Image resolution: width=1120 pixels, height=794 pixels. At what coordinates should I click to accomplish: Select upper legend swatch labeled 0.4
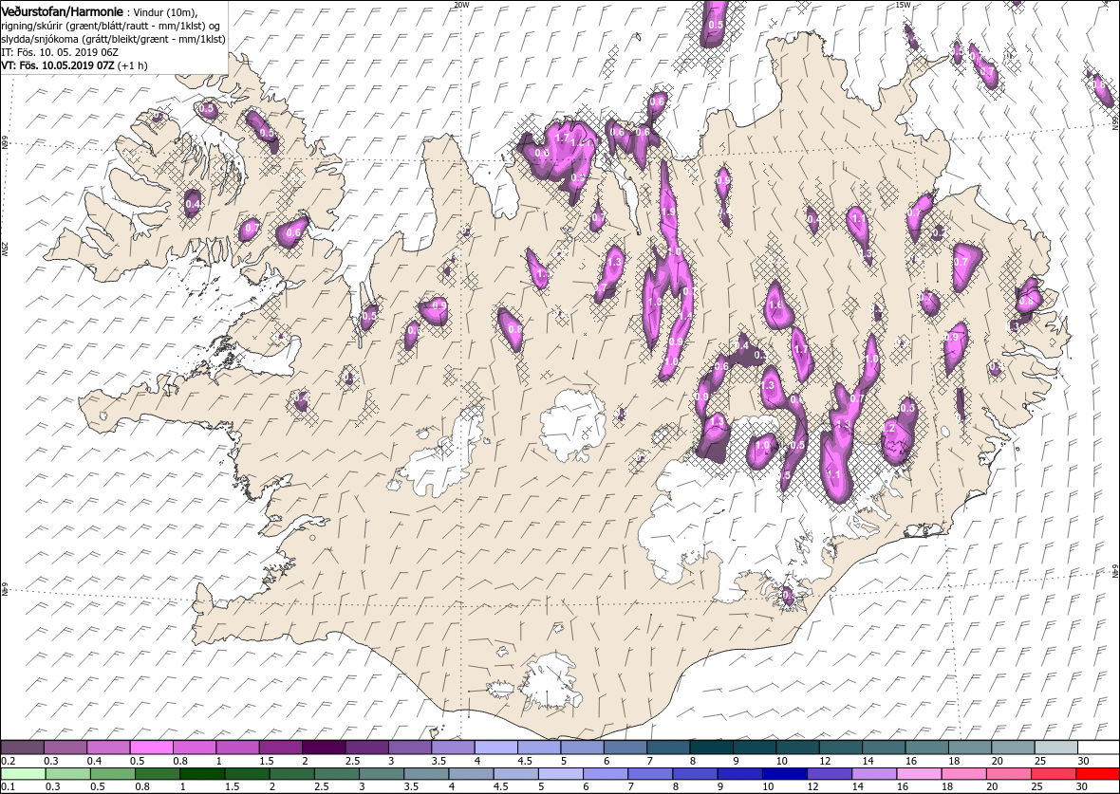tap(108, 748)
